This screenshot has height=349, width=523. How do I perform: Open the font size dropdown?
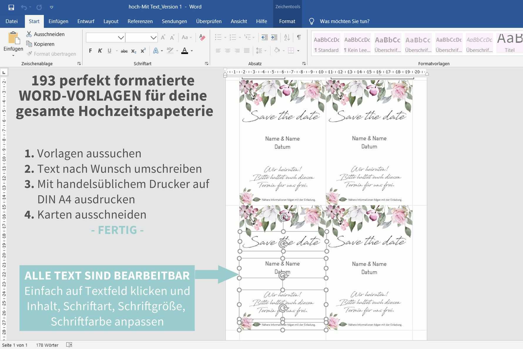pos(153,38)
